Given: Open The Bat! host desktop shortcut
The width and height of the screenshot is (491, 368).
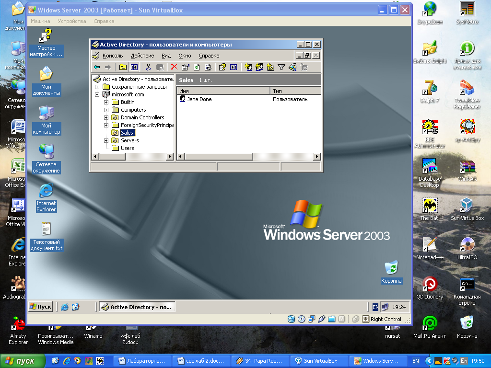Looking at the screenshot, I should click(x=430, y=209).
